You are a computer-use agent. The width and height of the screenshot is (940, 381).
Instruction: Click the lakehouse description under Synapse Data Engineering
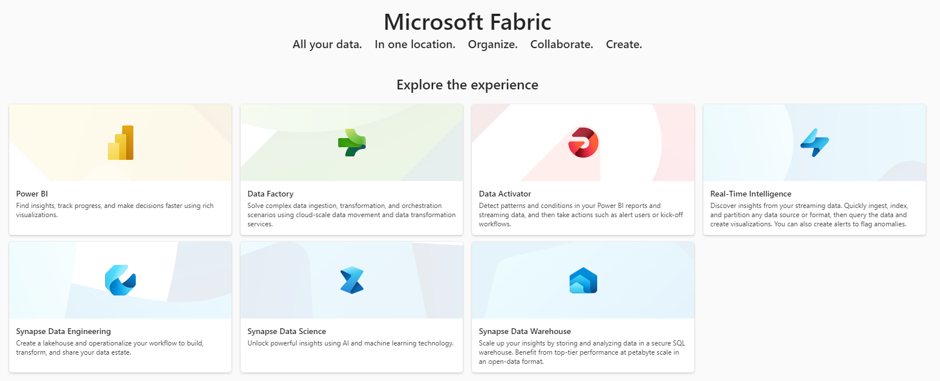click(x=110, y=348)
